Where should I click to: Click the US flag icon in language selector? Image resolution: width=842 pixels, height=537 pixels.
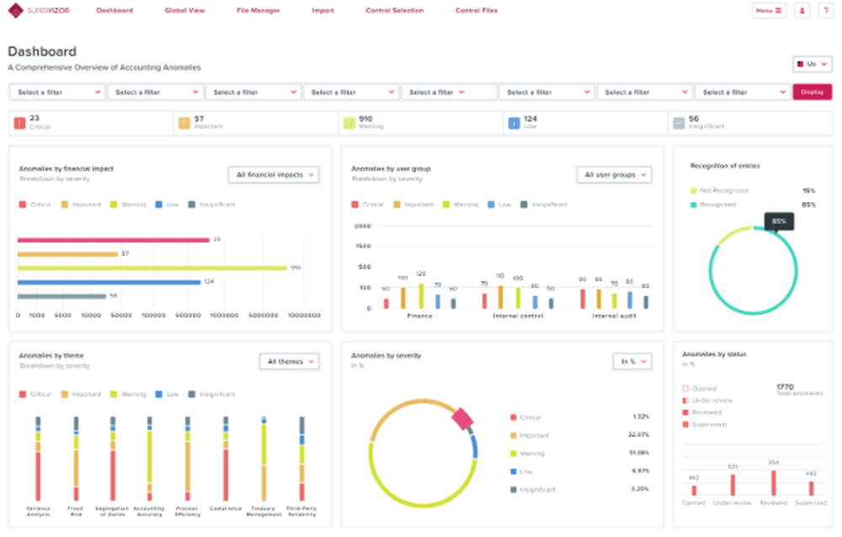click(798, 63)
